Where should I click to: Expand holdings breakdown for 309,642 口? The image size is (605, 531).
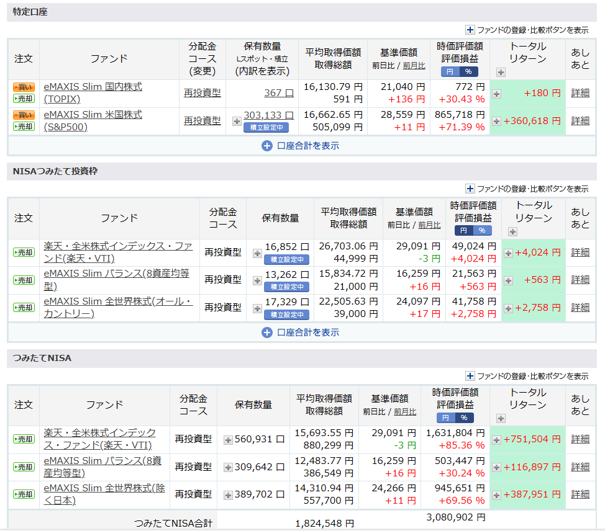click(229, 468)
